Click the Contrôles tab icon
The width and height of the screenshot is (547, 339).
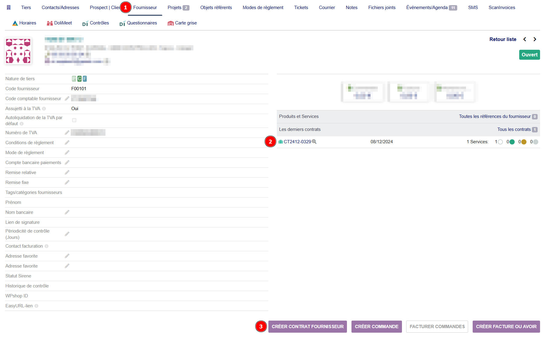pos(85,23)
